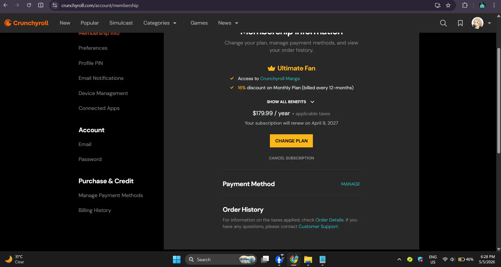Open browser extensions puzzle icon
Image resolution: width=501 pixels, height=267 pixels.
click(465, 5)
